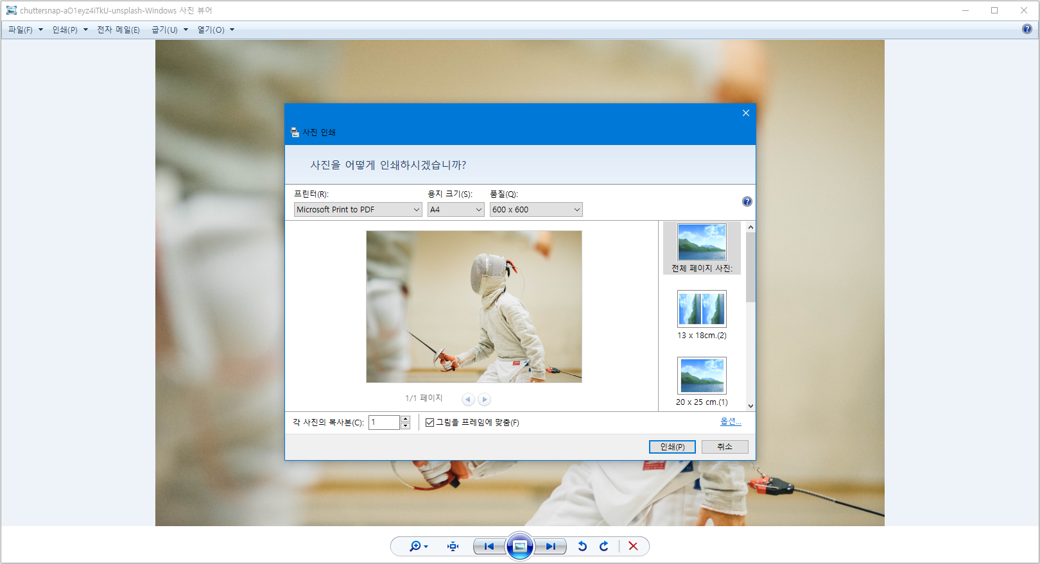Close the 사진 인쇄 dialog
1040x564 pixels.
746,113
